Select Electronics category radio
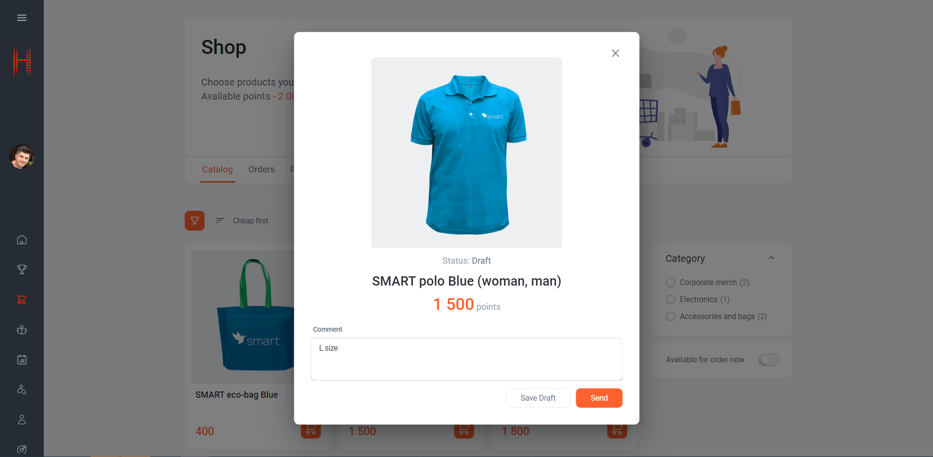The height and width of the screenshot is (457, 933). pos(670,300)
